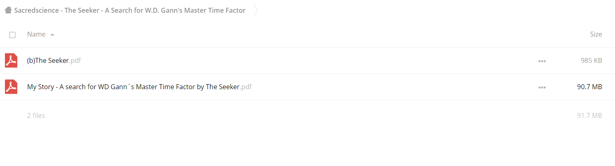Open My Story - A search for WD Gann's file
The image size is (615, 166).
pyautogui.click(x=139, y=87)
